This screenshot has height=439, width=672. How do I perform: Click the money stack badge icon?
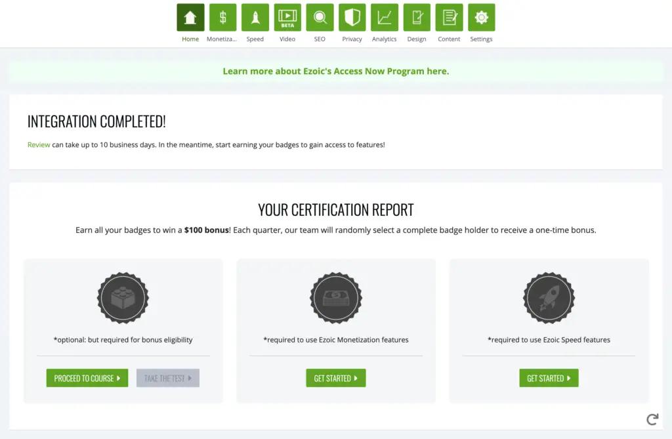[x=336, y=297]
